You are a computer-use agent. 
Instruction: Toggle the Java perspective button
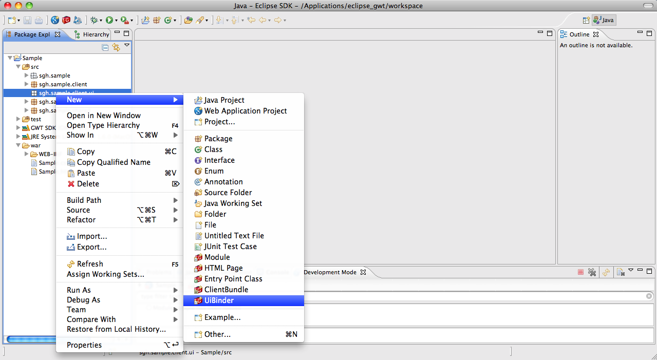604,20
